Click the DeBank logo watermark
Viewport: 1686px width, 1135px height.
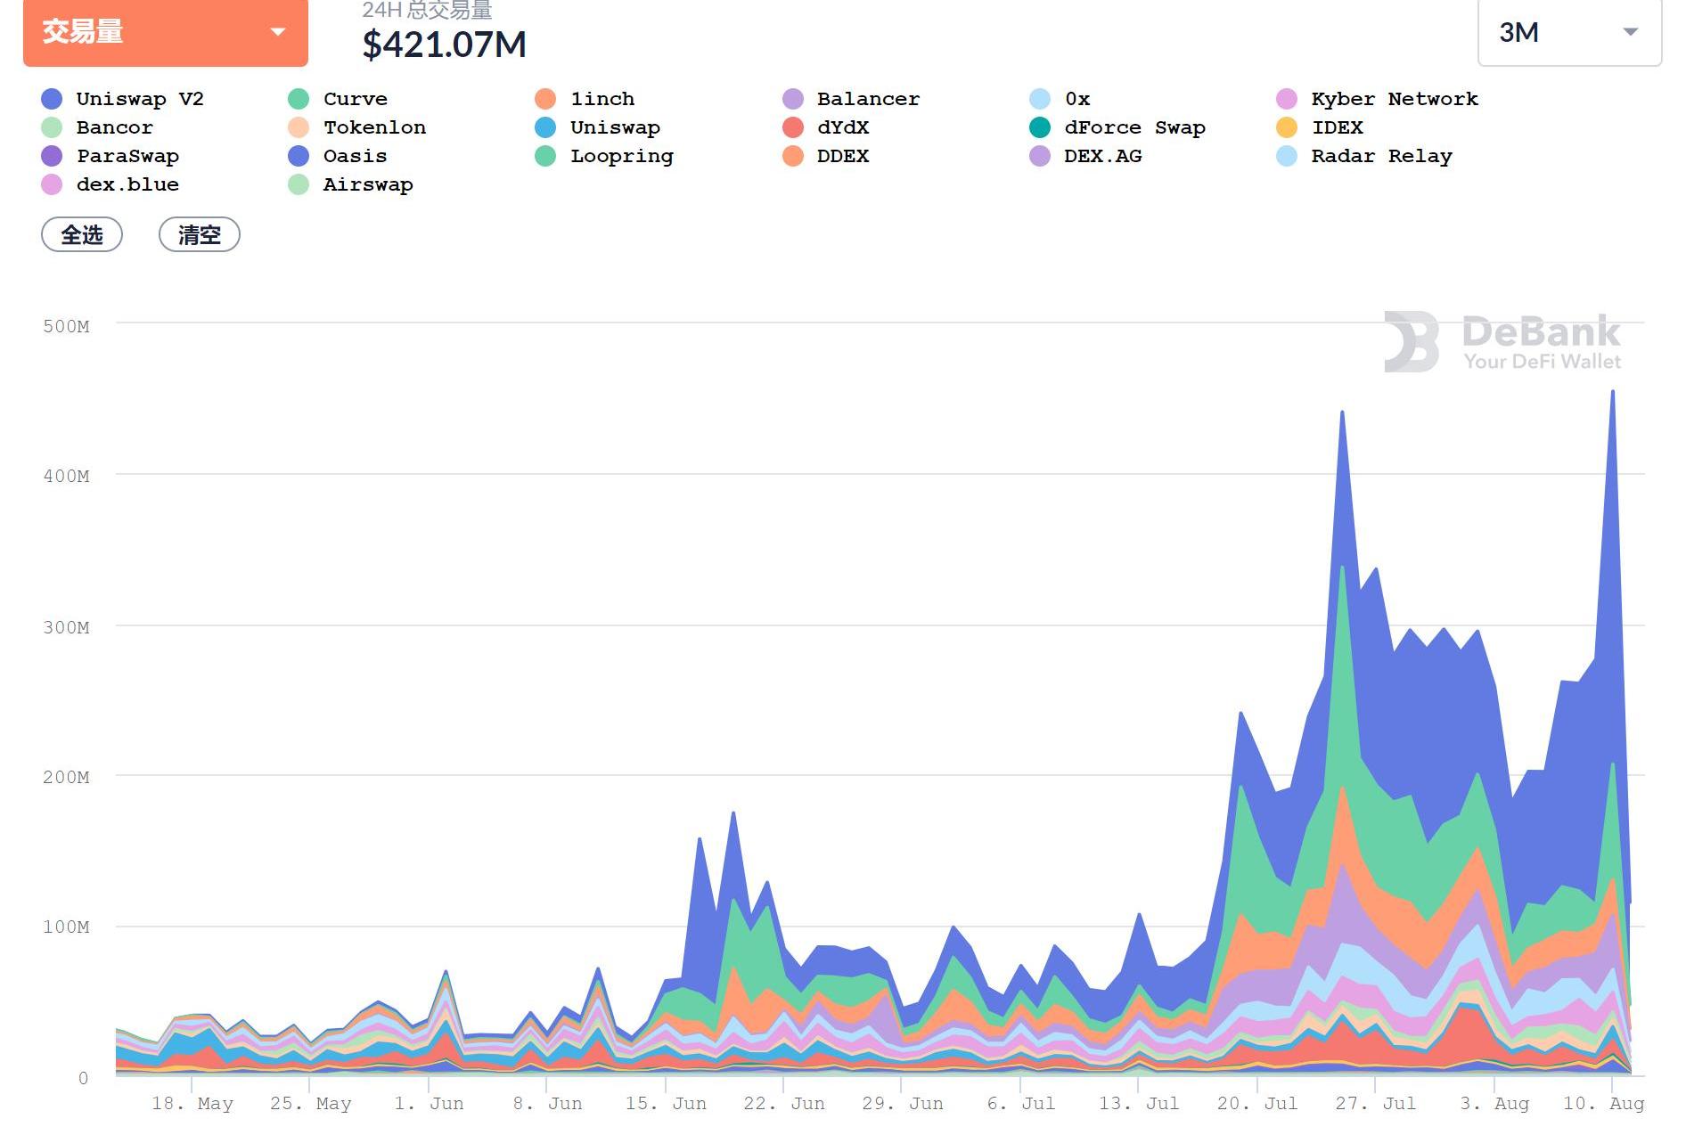pos(1502,342)
